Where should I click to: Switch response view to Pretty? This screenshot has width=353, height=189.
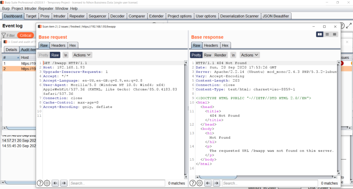(x=196, y=55)
